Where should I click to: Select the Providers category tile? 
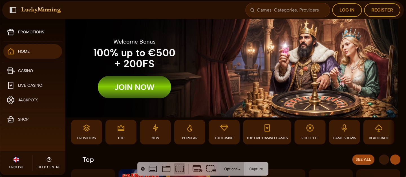coord(87,132)
